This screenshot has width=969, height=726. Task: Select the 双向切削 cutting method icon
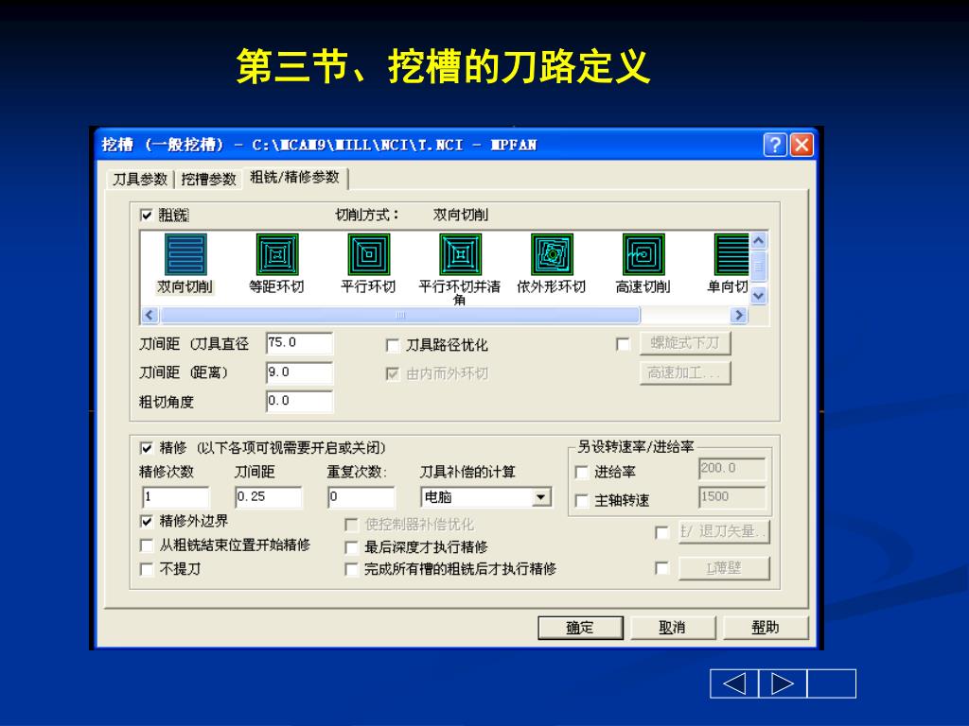(x=185, y=254)
